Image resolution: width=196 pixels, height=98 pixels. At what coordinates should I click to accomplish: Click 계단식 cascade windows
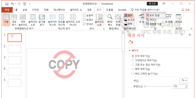[x=151, y=20]
